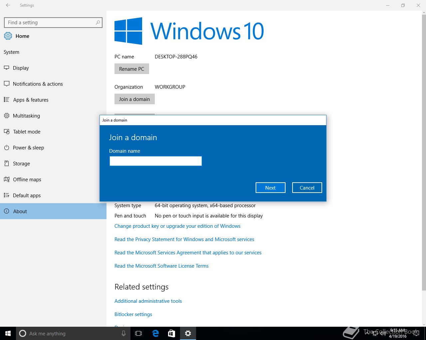Click the Offline maps icon
The width and height of the screenshot is (426, 340).
pyautogui.click(x=7, y=179)
